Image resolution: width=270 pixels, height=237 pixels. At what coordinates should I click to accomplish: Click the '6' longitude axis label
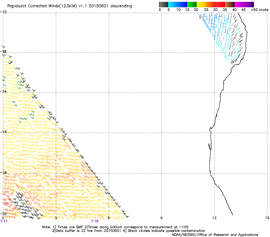pyautogui.click(x=109, y=218)
